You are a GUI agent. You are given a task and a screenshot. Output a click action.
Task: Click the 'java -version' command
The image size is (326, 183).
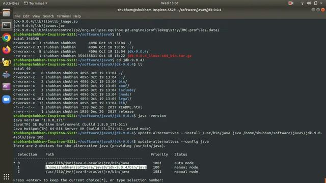pos(152,116)
